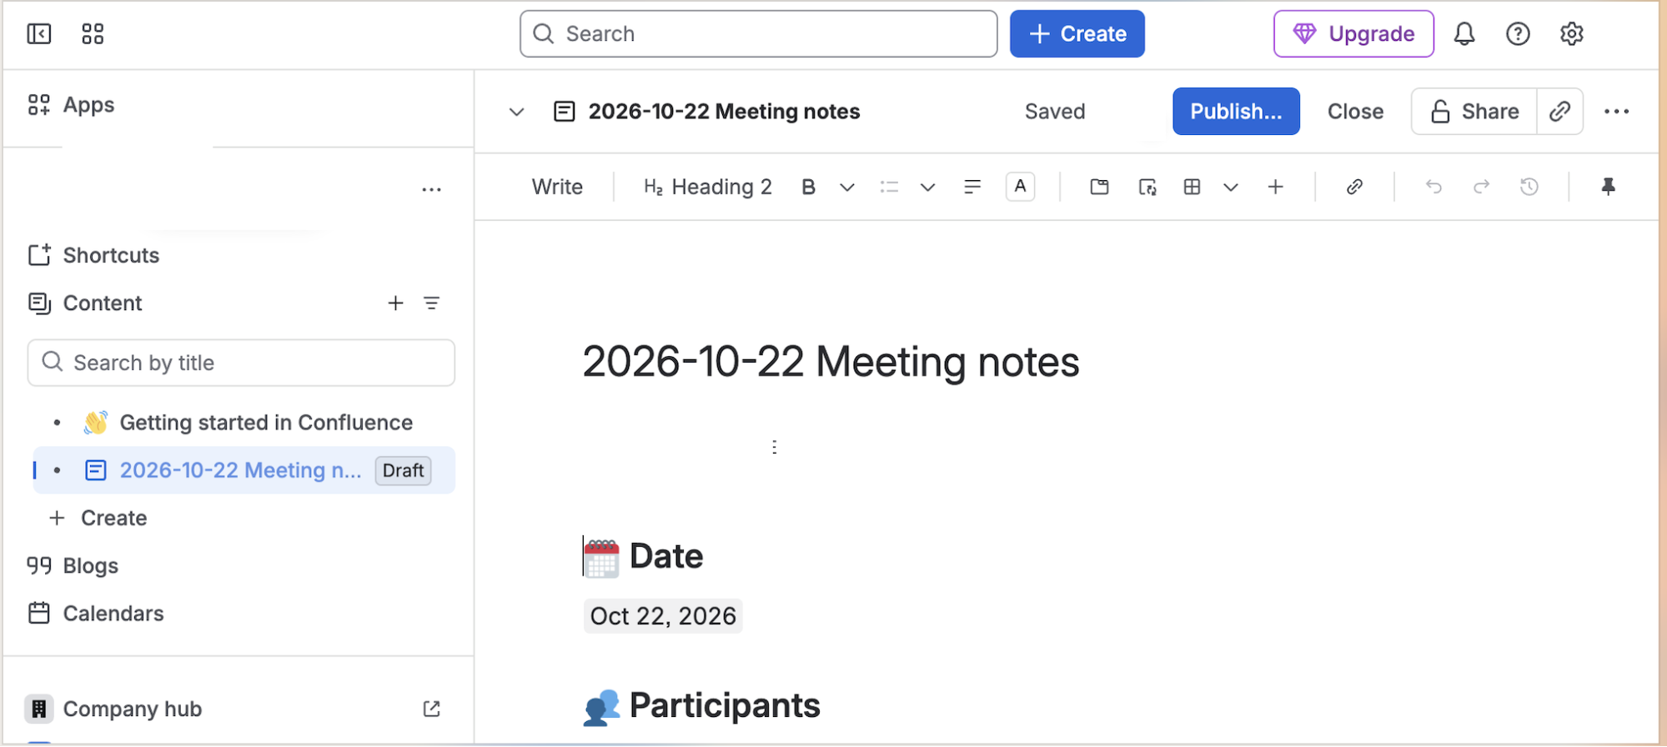
Task: Expand the chevron beside the page title header
Action: coord(516,112)
